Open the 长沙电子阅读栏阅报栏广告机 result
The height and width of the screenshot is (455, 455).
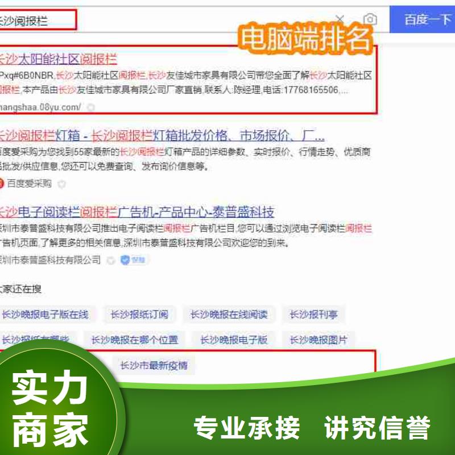(x=137, y=212)
